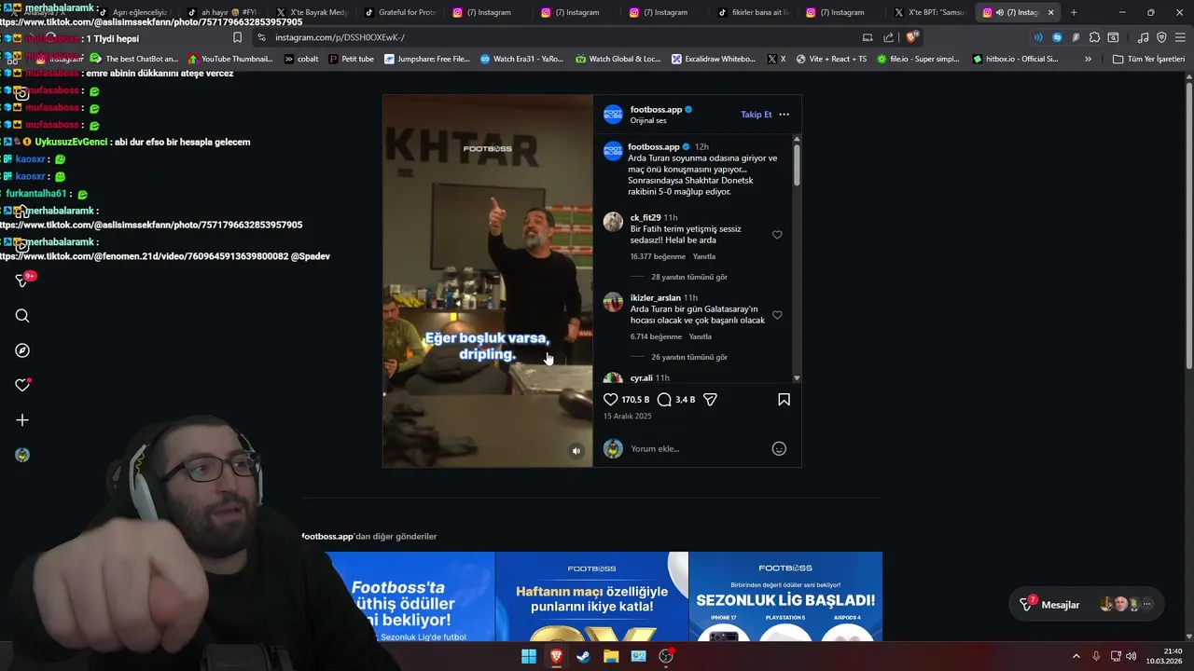Screen dimensions: 1194x671
Task: Reply to ikizler_arslan via Yanıtla
Action: [701, 336]
